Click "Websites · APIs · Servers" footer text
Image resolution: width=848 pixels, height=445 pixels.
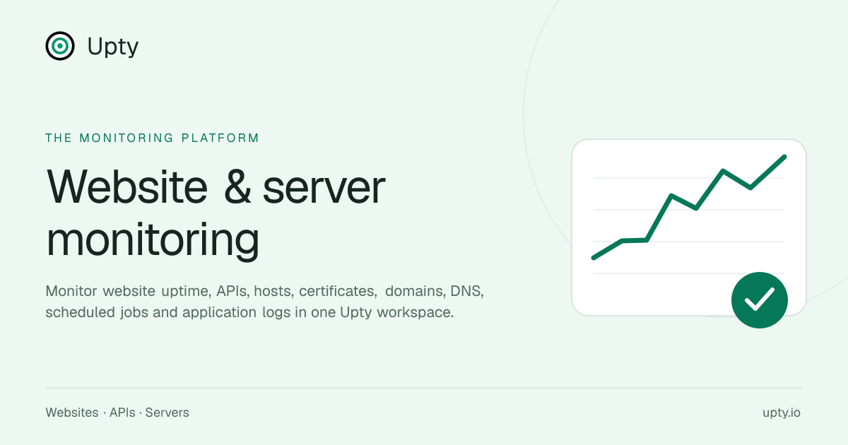click(x=117, y=413)
